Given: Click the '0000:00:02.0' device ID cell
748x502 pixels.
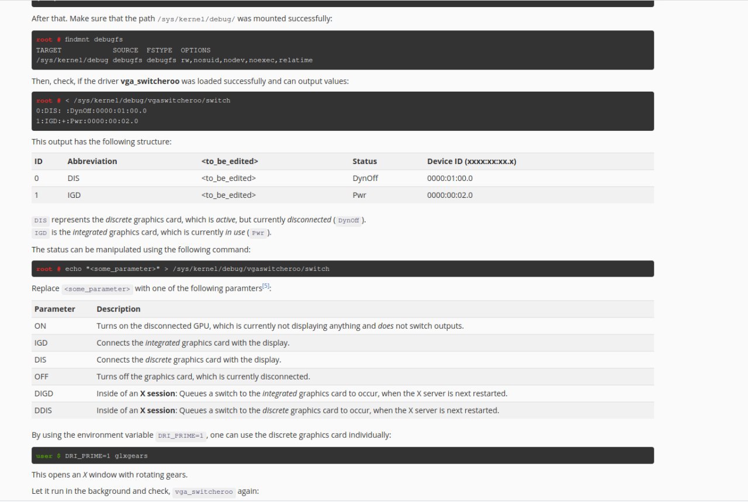Looking at the screenshot, I should point(450,195).
